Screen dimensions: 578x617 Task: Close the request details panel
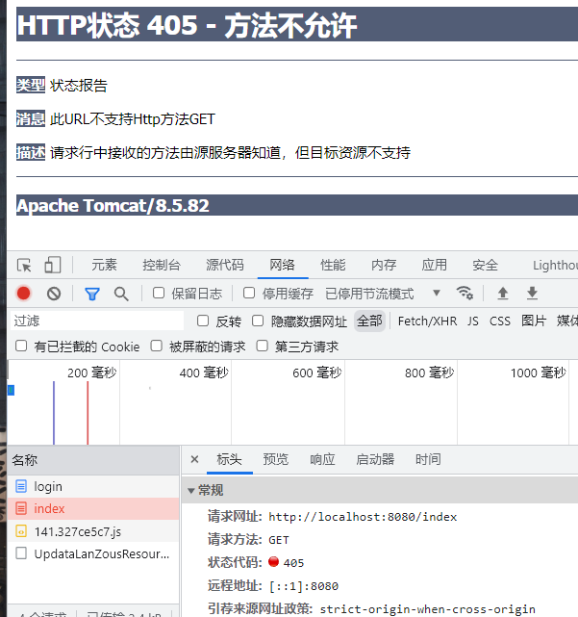click(194, 460)
